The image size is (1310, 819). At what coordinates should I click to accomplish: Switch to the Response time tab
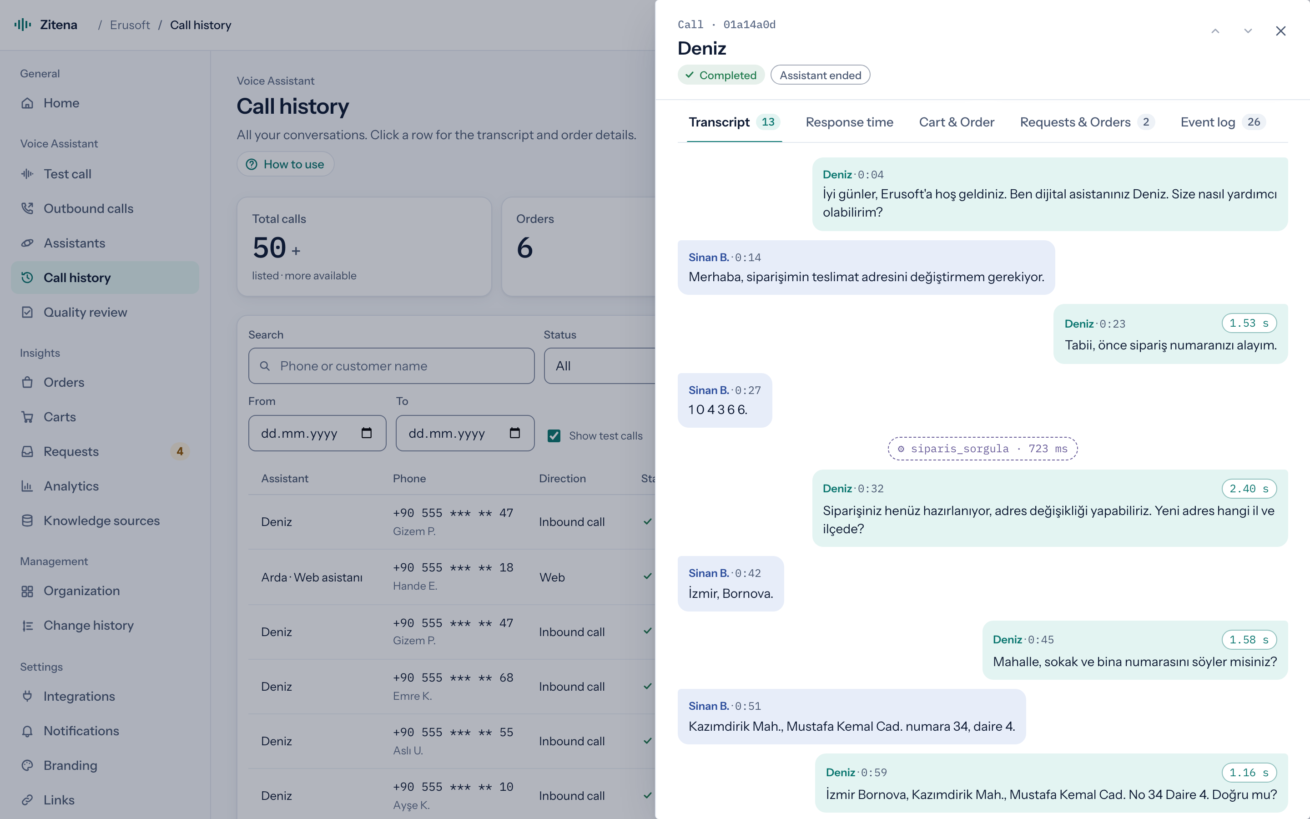[849, 122]
